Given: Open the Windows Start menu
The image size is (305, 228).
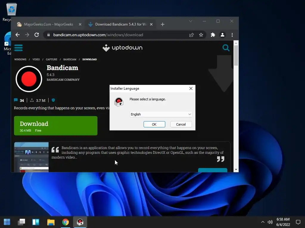Looking at the screenshot, I should coord(7,222).
